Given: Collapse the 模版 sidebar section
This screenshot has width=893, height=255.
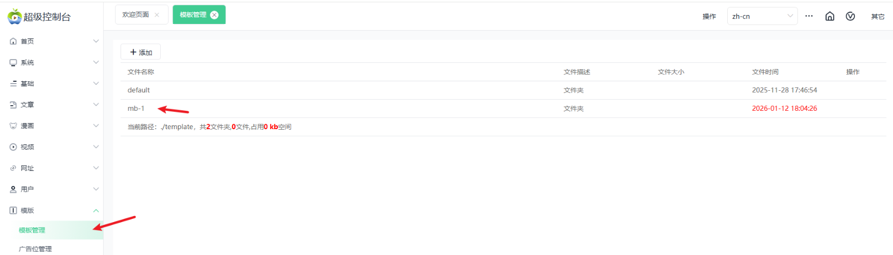Looking at the screenshot, I should [95, 210].
